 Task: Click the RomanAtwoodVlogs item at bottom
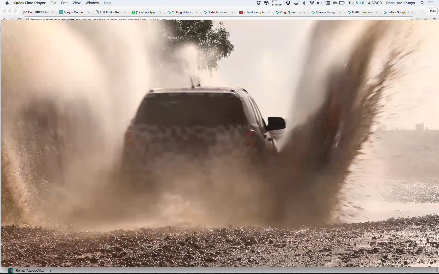[29, 270]
